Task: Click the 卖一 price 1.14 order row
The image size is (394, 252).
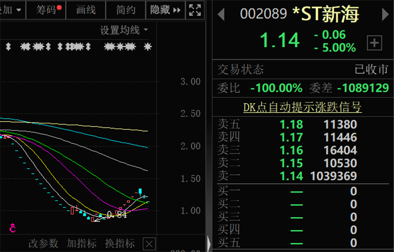Action: click(302, 176)
